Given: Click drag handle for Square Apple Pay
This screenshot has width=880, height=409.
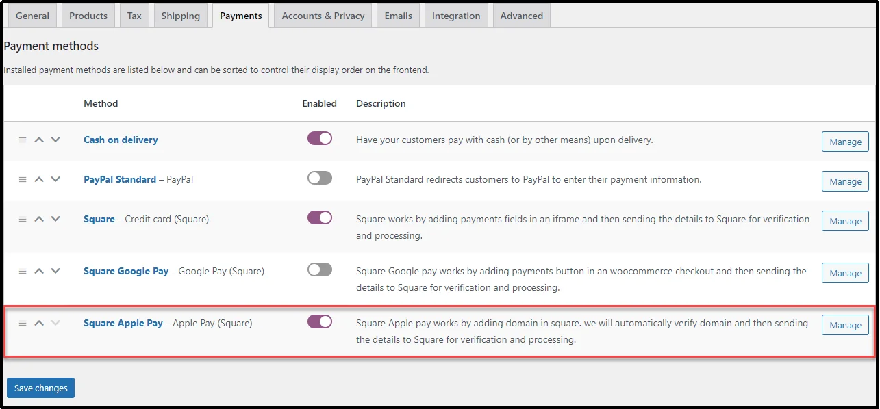Looking at the screenshot, I should (x=23, y=323).
